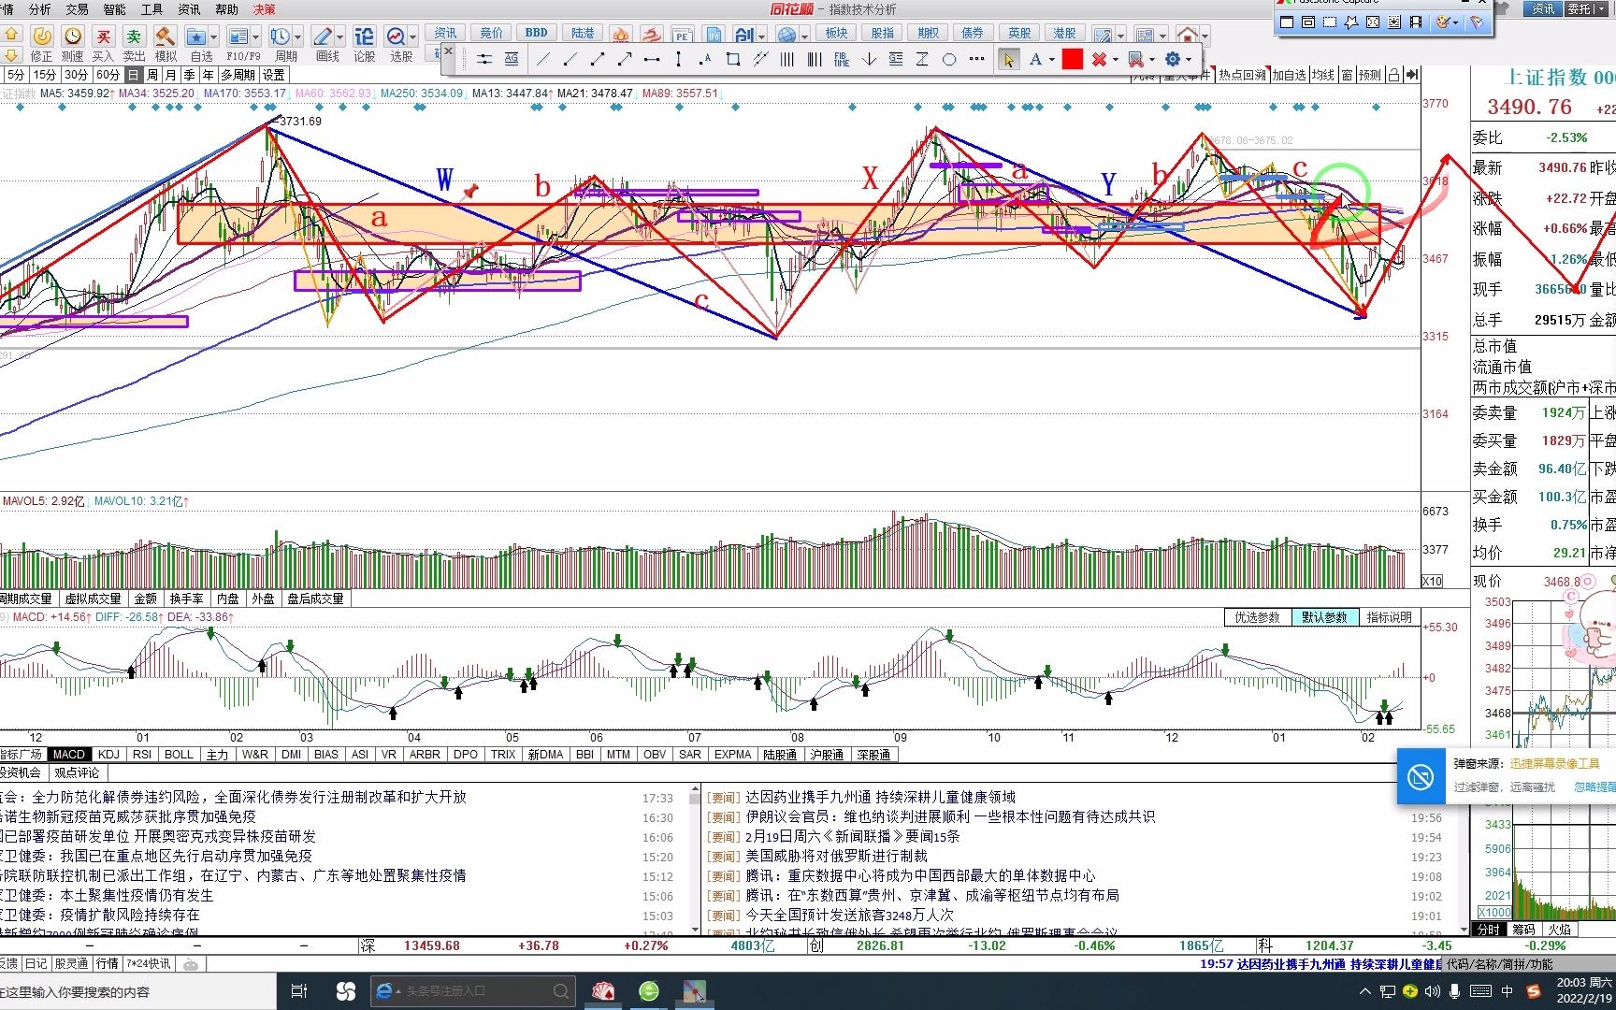Open the 决策 menu
This screenshot has width=1616, height=1010.
265,9
